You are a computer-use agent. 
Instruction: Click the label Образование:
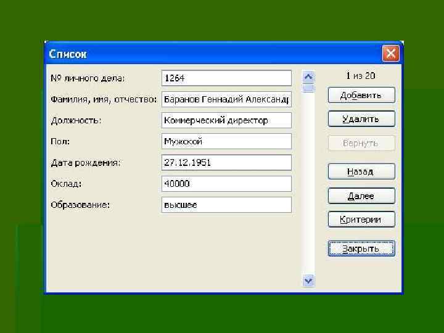80,205
